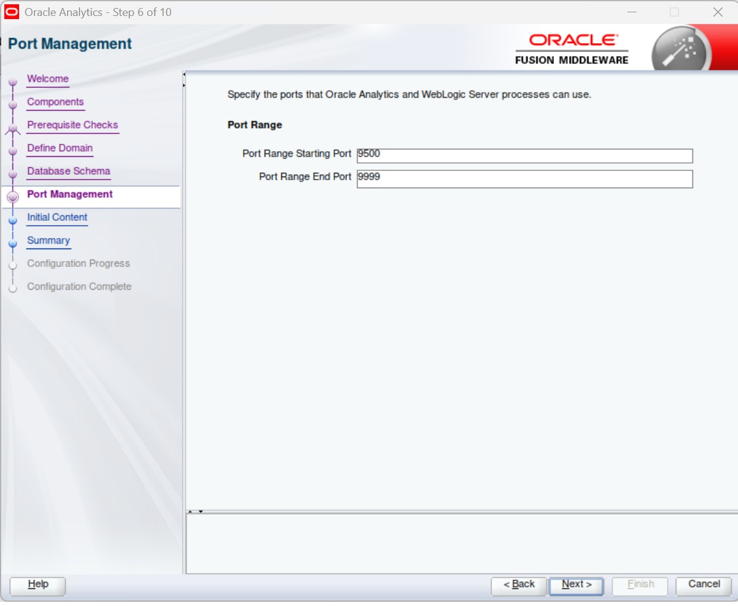Collapse the message pane with splitter arrow
This screenshot has height=606, width=738.
coord(201,511)
